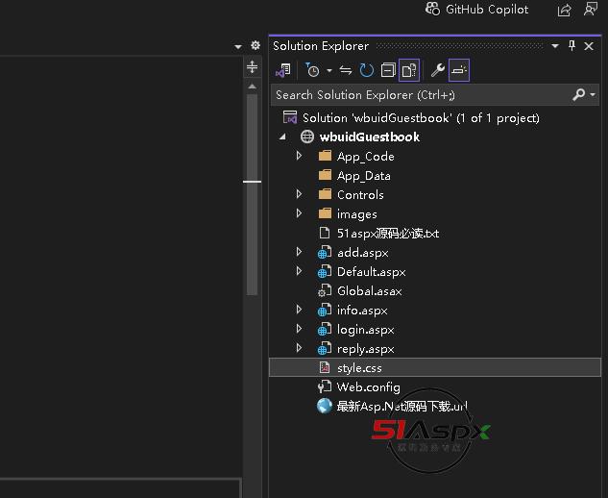Toggle Show All Files button
The height and width of the screenshot is (498, 608).
(409, 70)
